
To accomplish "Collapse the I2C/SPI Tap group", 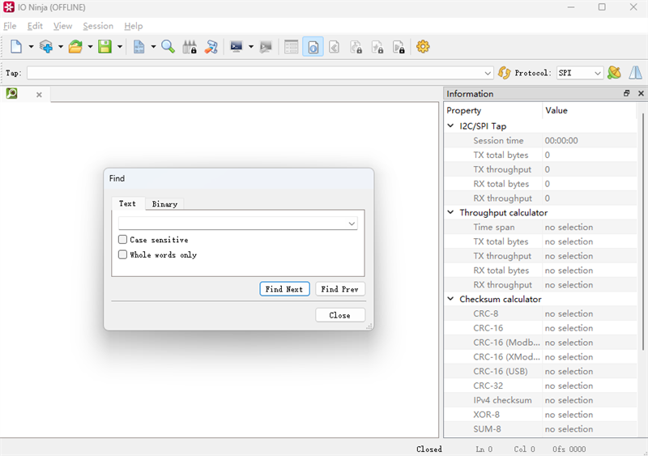I will tap(451, 126).
